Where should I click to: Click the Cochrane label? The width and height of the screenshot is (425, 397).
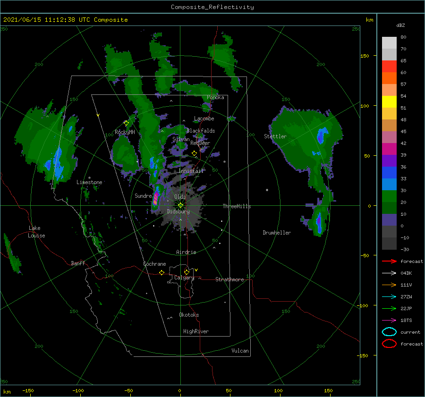(x=154, y=264)
